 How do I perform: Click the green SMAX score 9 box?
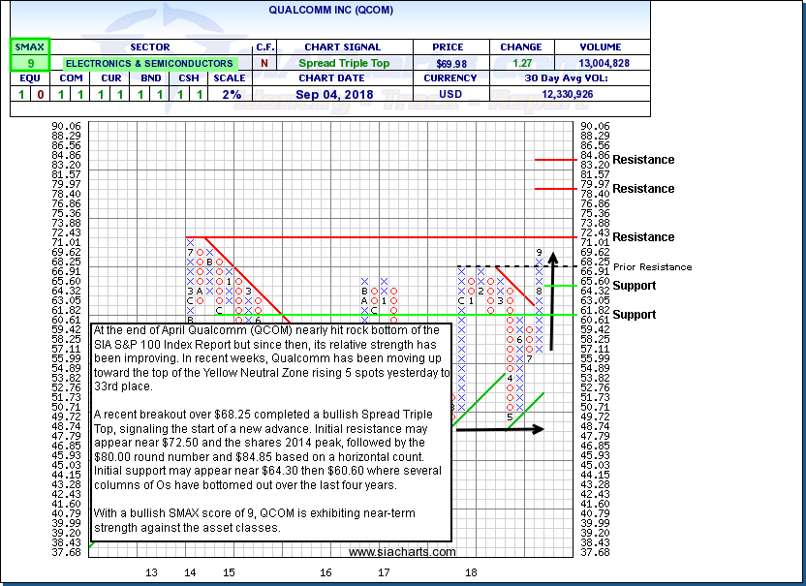[30, 63]
